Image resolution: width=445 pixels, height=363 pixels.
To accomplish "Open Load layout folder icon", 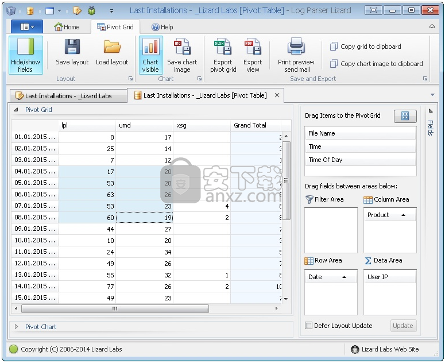I will (112, 47).
